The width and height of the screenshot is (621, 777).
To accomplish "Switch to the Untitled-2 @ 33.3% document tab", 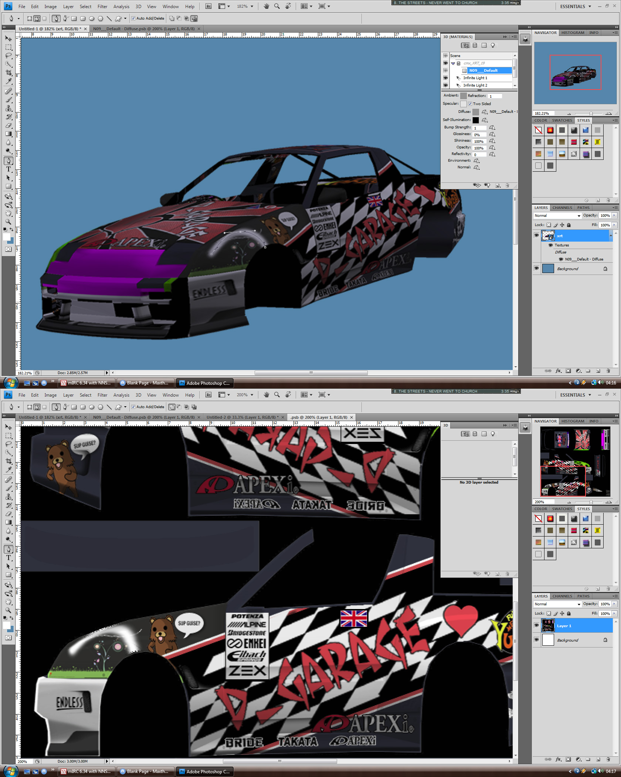I will [242, 417].
